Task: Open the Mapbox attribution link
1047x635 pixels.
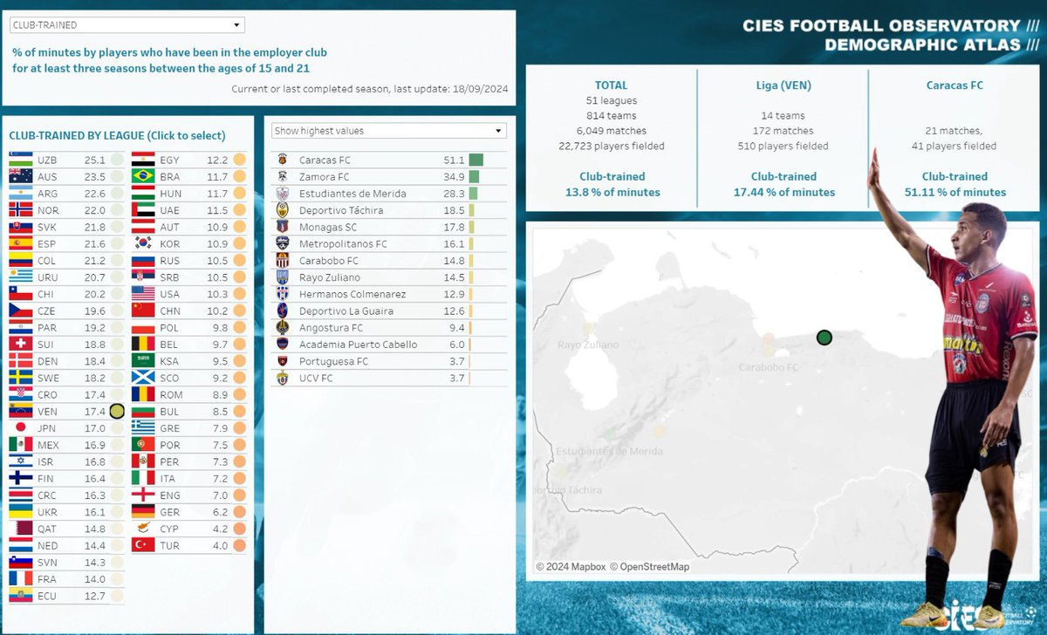Action: (571, 567)
